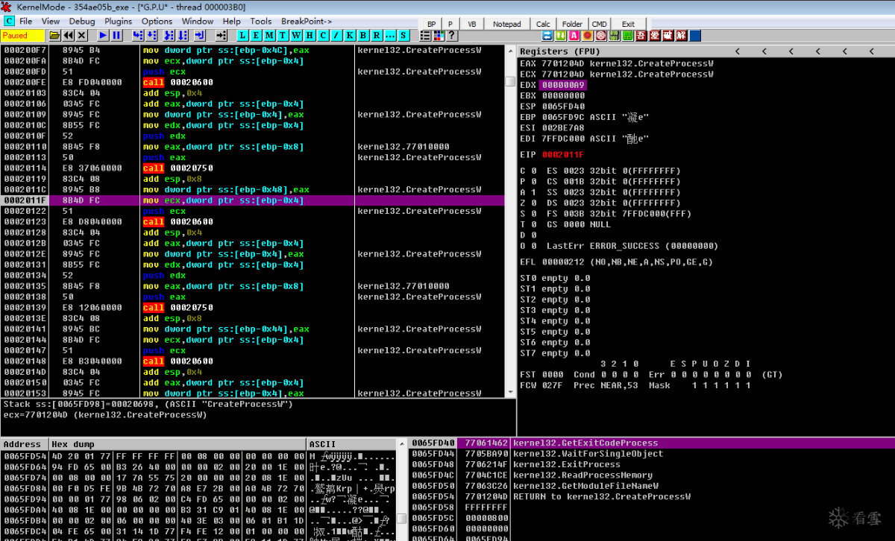Select the EIP register value 0002011F
Viewport: 895px width, 541px height.
(x=563, y=155)
